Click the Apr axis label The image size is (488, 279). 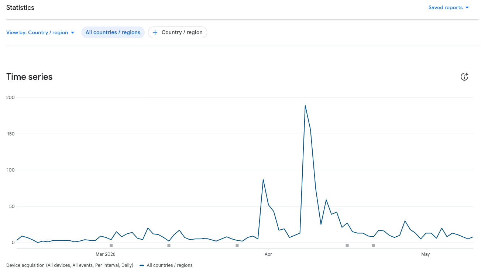tap(268, 254)
